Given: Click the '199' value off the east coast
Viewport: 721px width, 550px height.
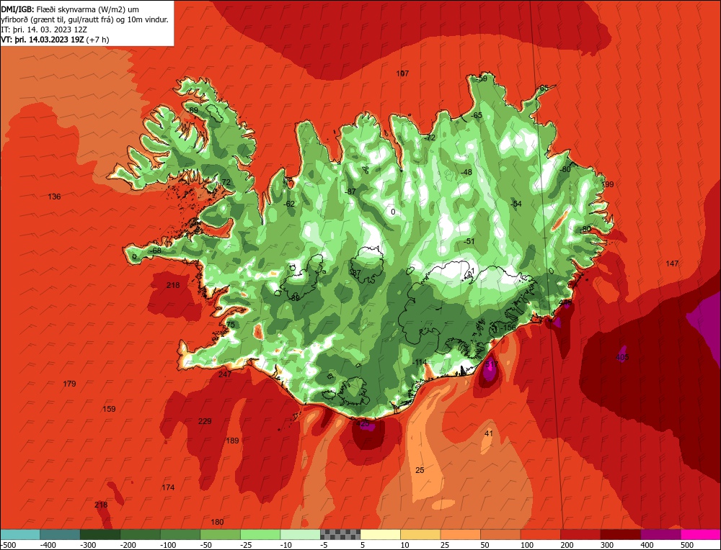Looking at the screenshot, I should [607, 184].
